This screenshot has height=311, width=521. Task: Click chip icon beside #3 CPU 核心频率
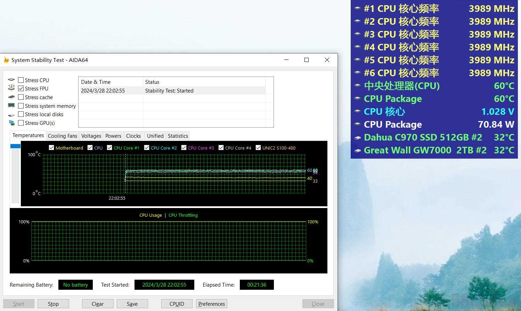(357, 34)
